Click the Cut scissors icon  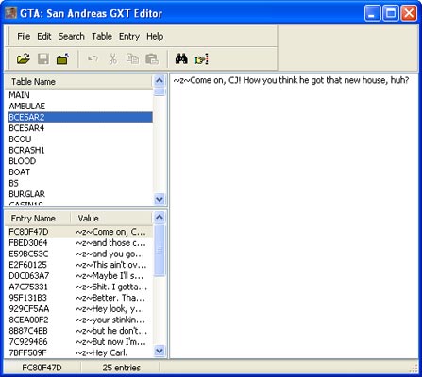tap(112, 58)
